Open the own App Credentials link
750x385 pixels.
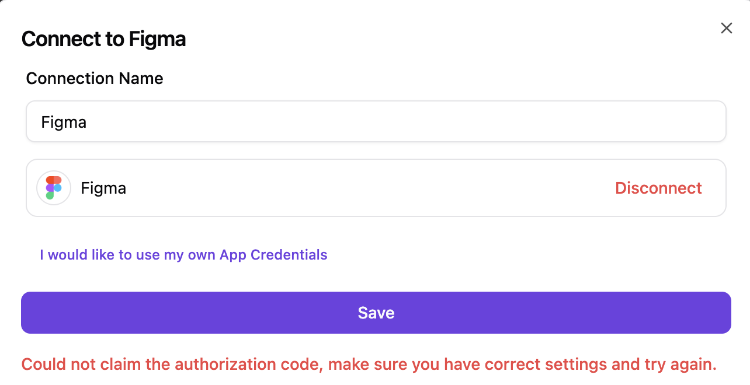(183, 255)
